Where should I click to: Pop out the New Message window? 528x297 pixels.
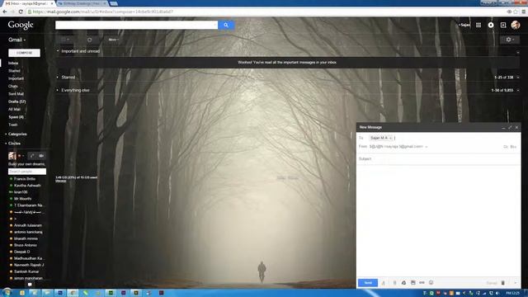[x=510, y=127]
